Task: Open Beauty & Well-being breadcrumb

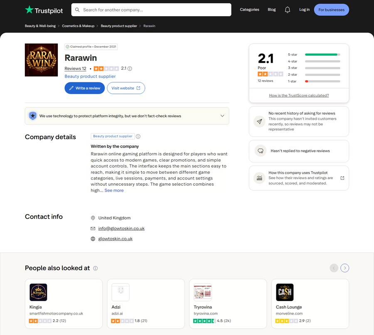Action: click(x=40, y=26)
